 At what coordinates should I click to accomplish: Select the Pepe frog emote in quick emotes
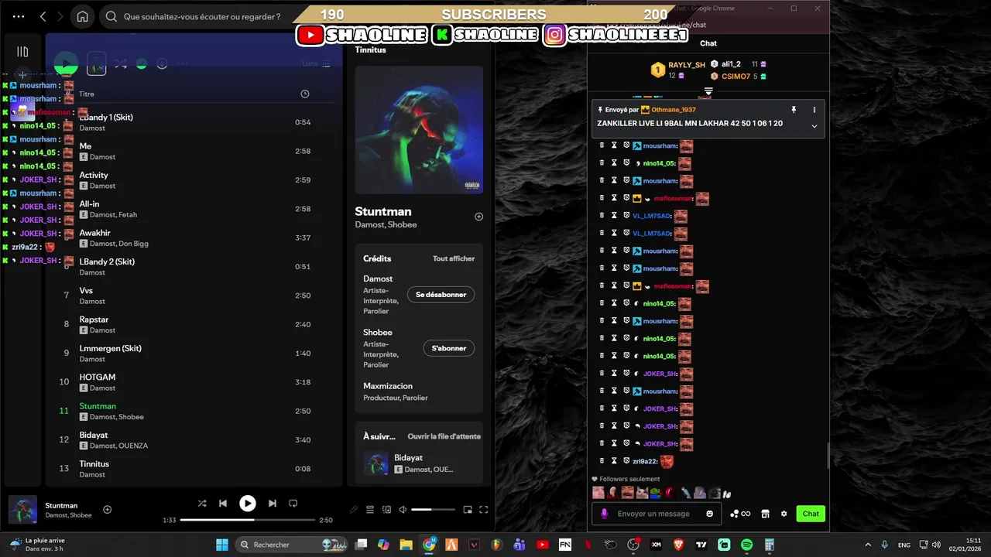click(x=656, y=493)
